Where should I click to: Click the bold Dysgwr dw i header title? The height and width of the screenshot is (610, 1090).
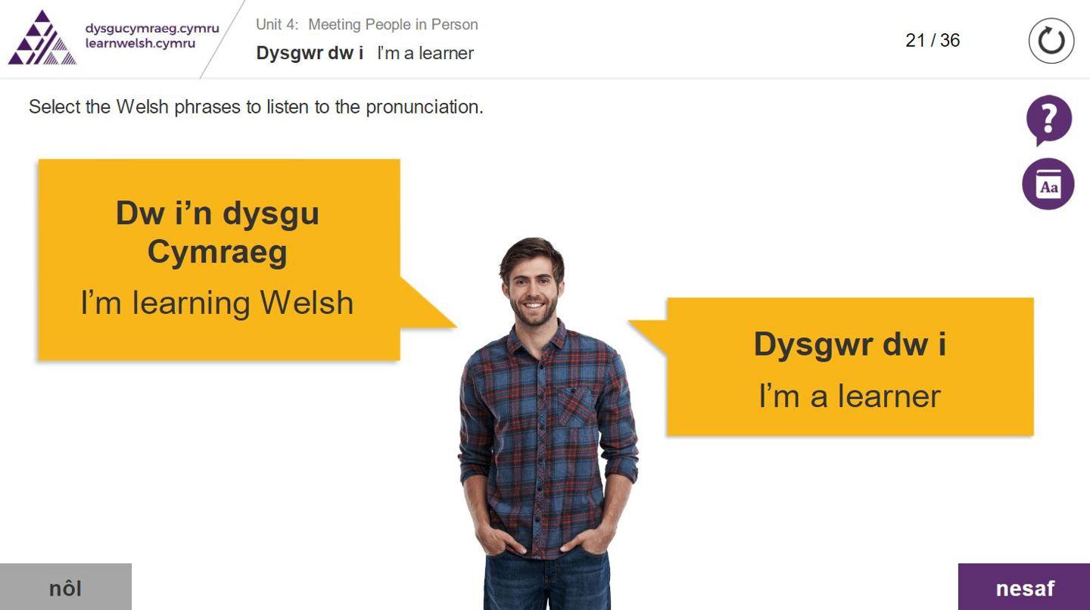coord(310,53)
